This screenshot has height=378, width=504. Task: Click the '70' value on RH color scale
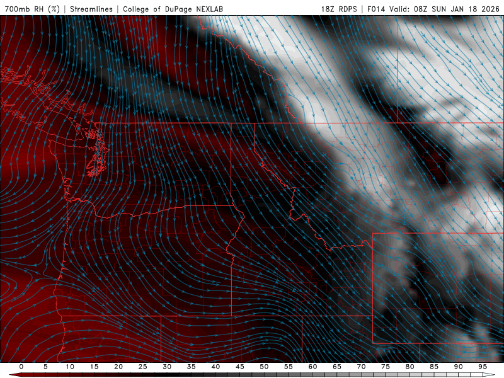pos(361,367)
